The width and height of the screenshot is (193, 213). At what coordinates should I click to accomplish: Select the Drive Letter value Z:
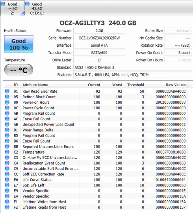click(x=99, y=60)
